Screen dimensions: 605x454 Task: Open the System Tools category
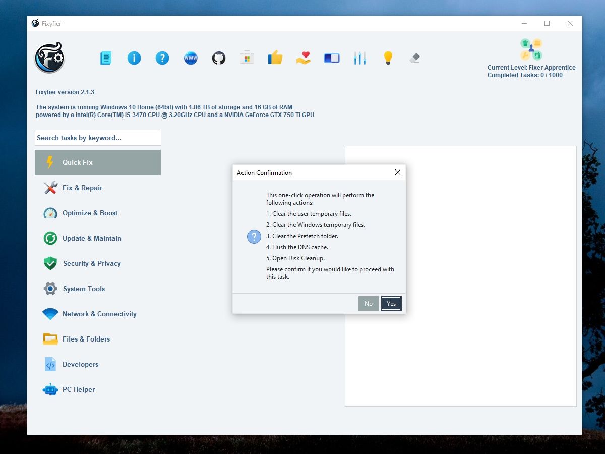click(98, 289)
